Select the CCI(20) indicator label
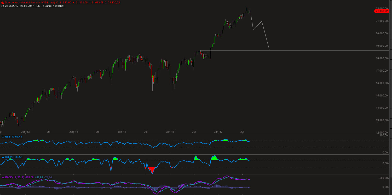The image size is (392, 195). [x=10, y=157]
